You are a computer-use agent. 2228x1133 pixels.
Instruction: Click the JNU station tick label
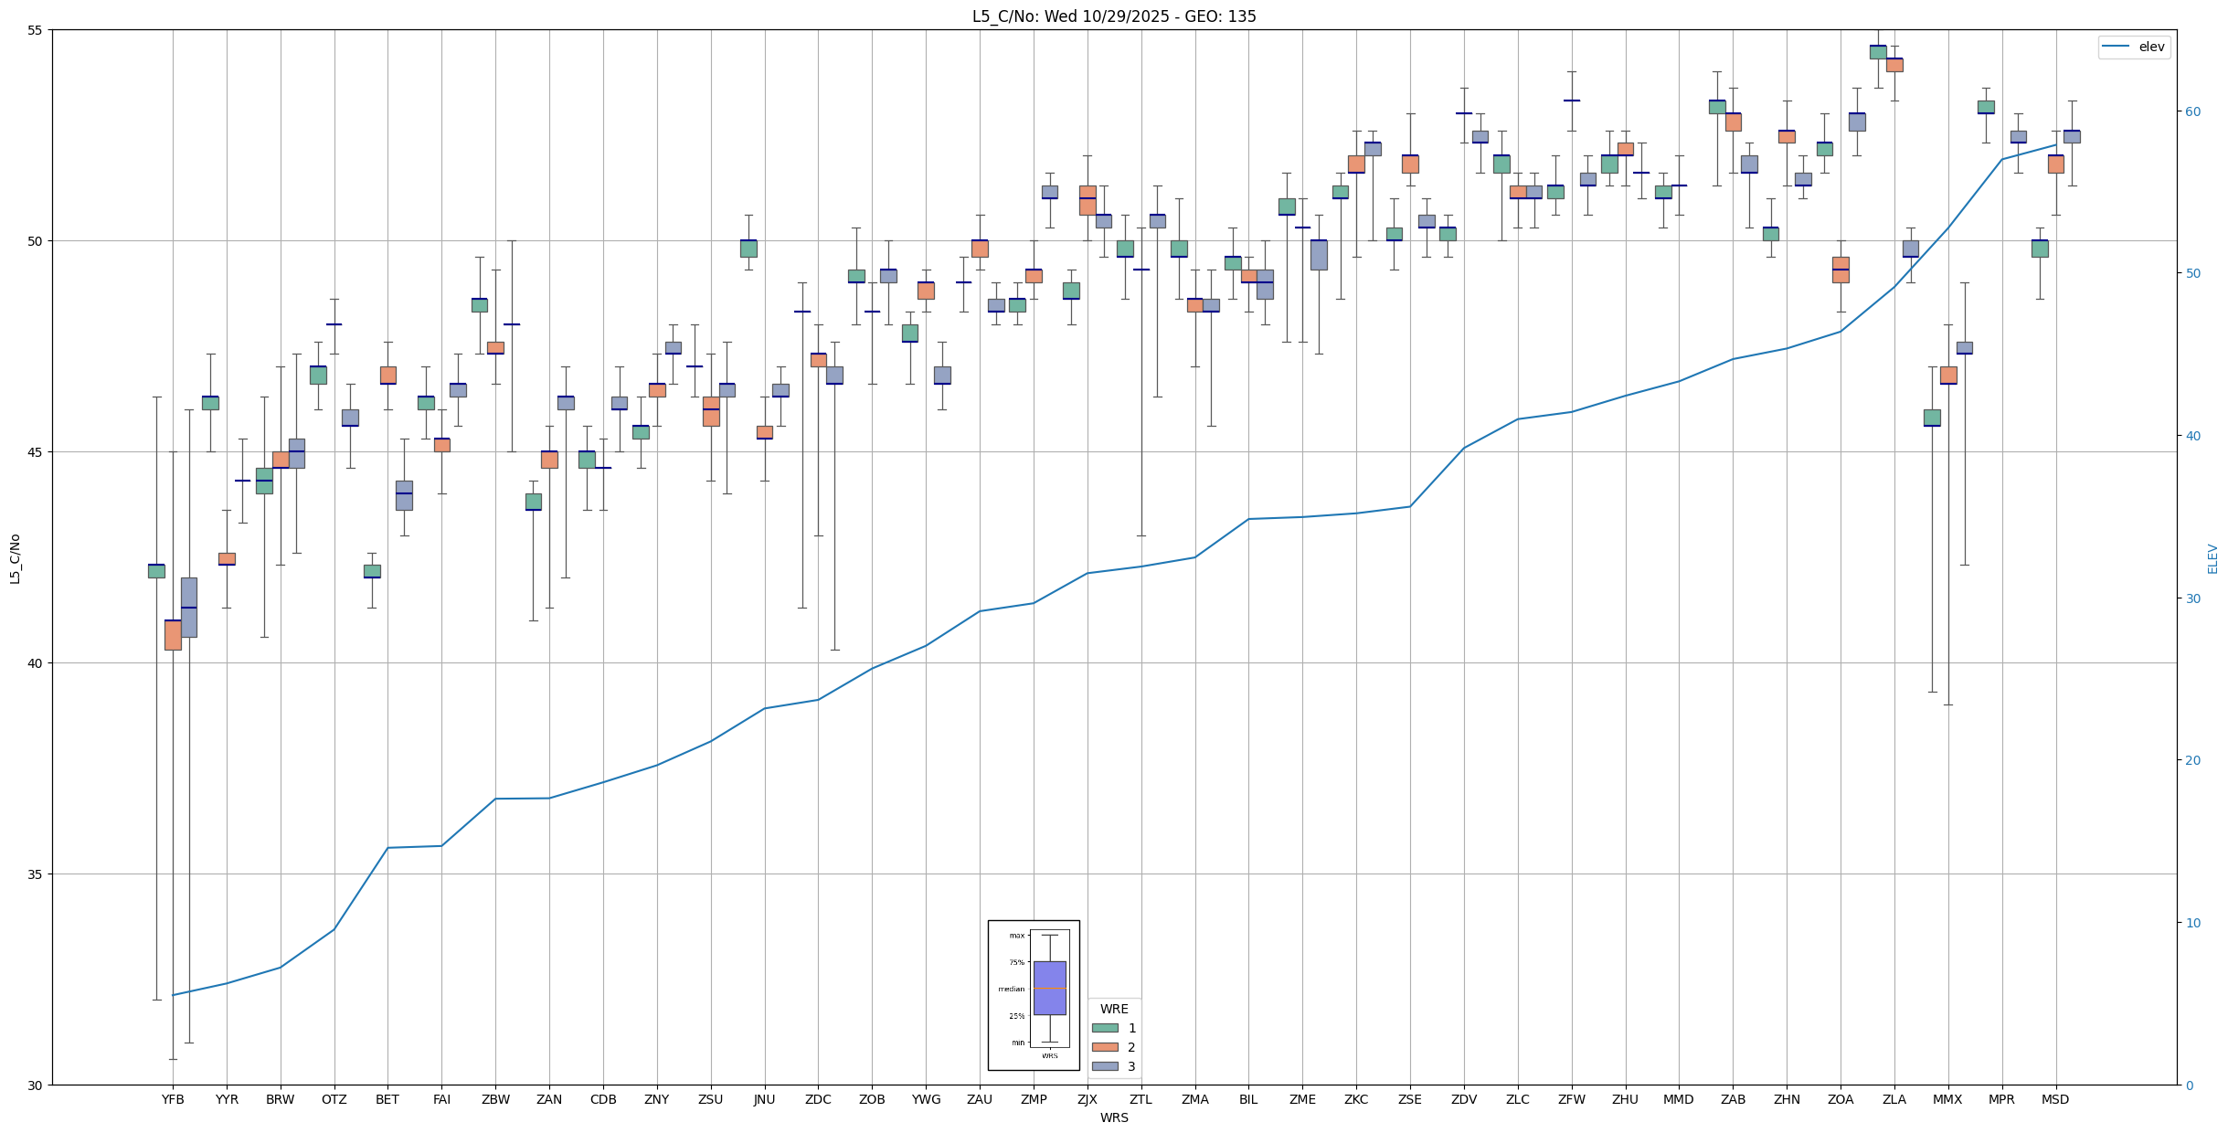(764, 1099)
